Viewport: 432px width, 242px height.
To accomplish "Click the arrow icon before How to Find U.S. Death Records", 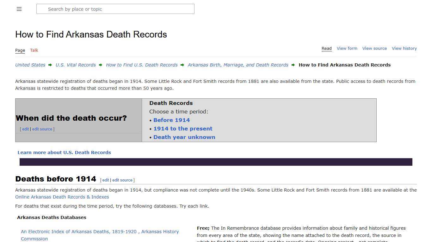I will coord(100,65).
